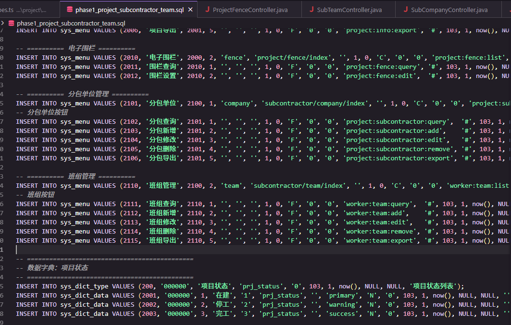Close the phase1_project_subcontractor_team.sql tab

point(190,10)
